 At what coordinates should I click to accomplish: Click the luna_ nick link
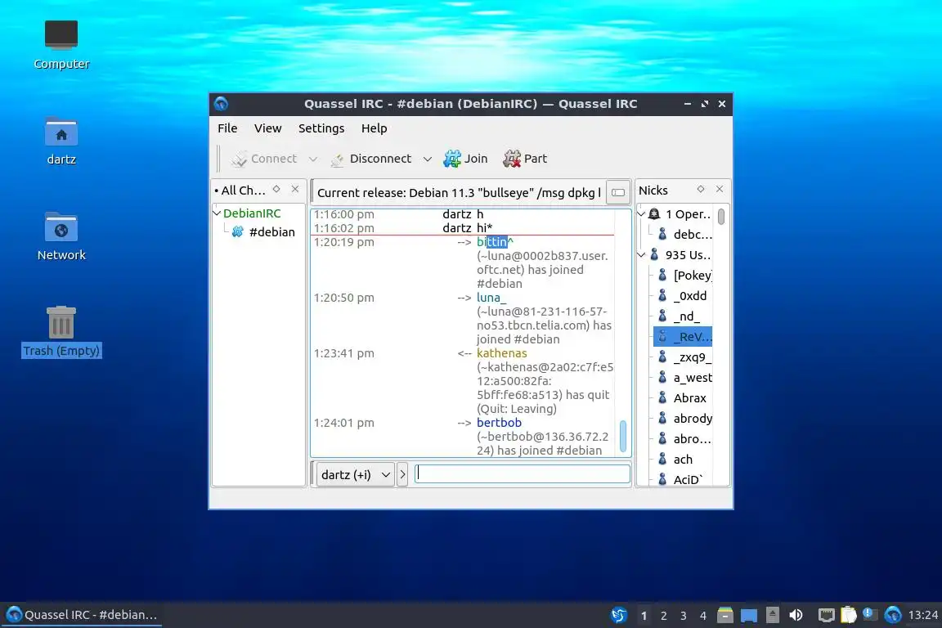[x=491, y=298]
